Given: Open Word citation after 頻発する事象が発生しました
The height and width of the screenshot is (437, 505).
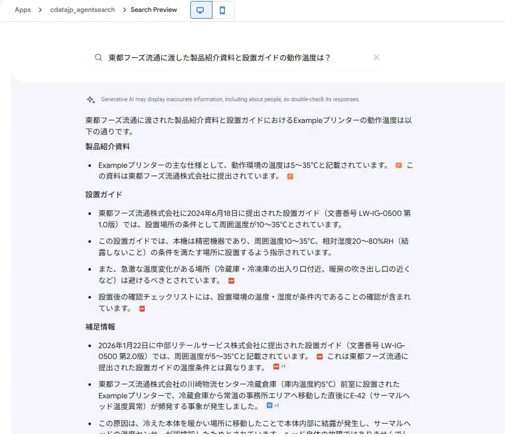Looking at the screenshot, I should click(270, 405).
